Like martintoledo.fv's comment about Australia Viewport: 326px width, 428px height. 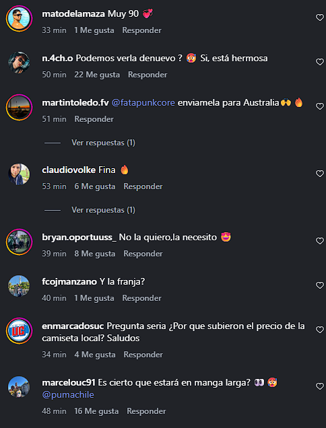click(320, 107)
